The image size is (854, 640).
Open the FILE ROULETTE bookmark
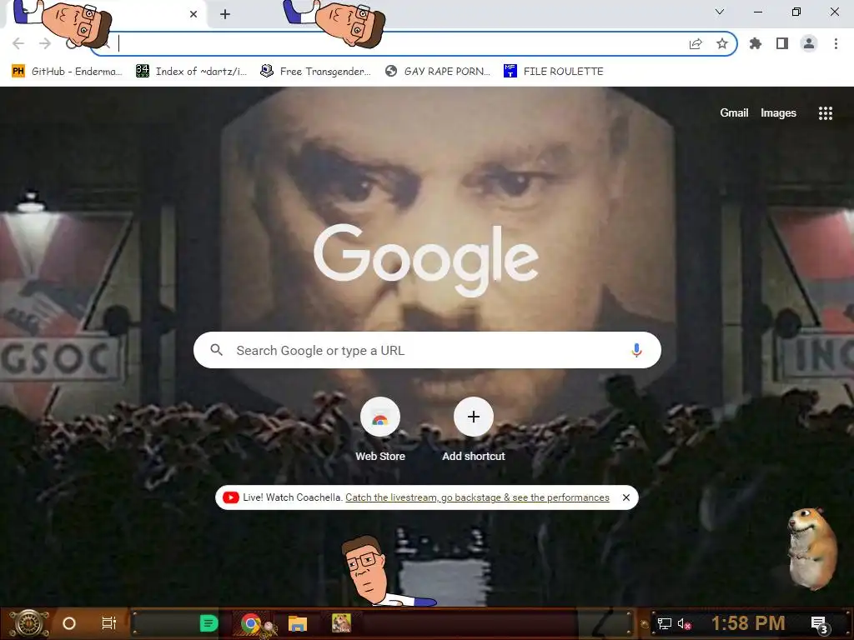coord(554,72)
